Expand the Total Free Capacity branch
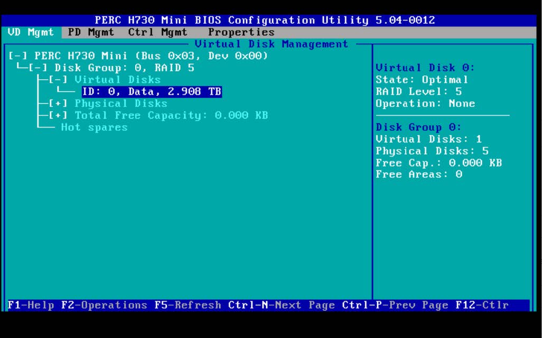Viewport: 542px width, 338px height. [x=58, y=115]
